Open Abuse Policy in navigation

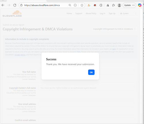[x=91, y=14]
